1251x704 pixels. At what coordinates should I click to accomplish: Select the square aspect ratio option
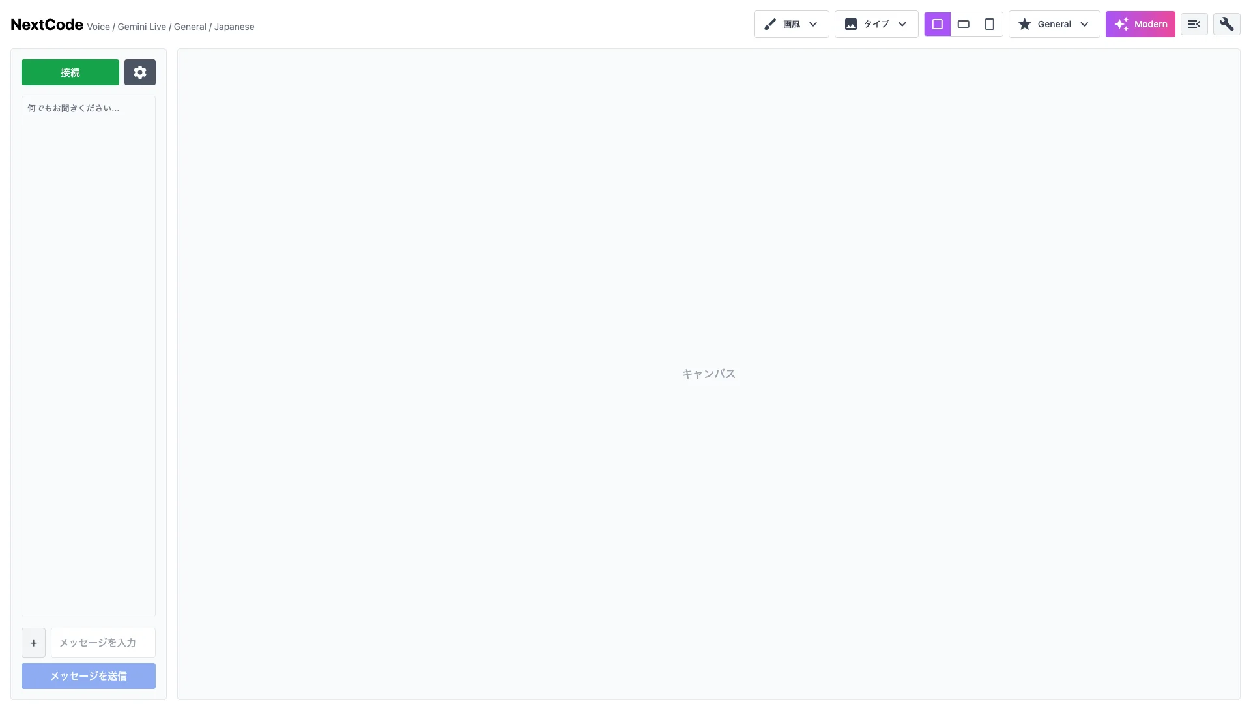[x=937, y=24]
